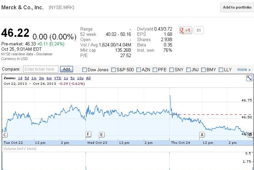Click the EPS value 1.68
This screenshot has width=254, height=170.
(x=168, y=34)
